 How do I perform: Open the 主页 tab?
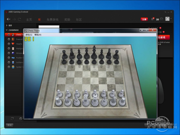29,19
